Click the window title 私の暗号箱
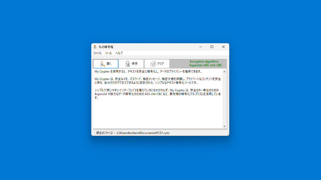 tap(106, 47)
